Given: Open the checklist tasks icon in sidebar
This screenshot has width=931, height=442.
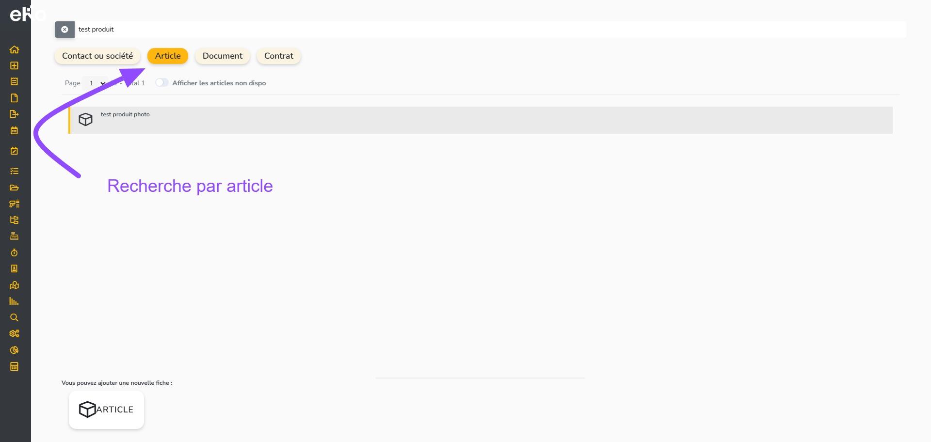Looking at the screenshot, I should click(14, 171).
